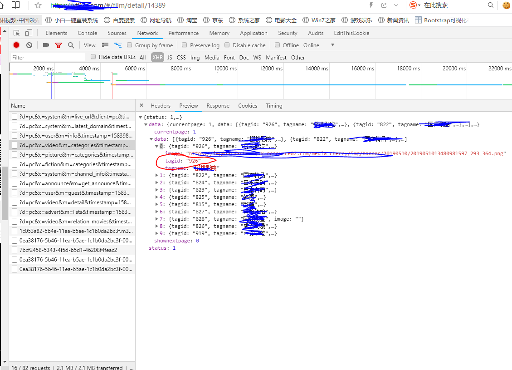Click the browser search magnifier icon
This screenshot has width=512, height=370.
490,5
